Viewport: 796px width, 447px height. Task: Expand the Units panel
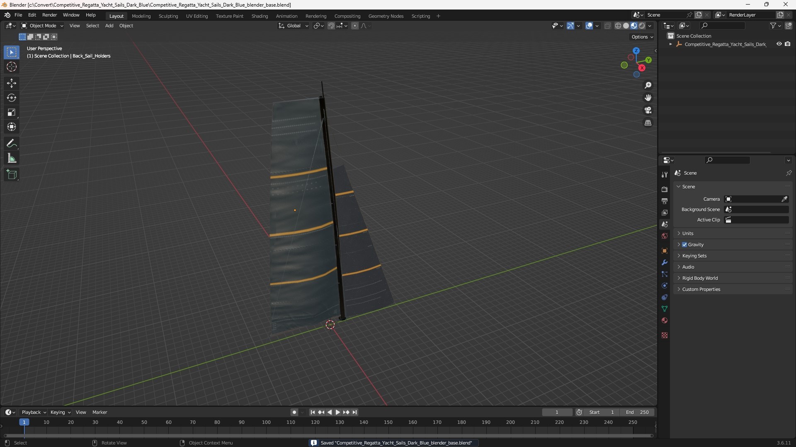pos(688,233)
